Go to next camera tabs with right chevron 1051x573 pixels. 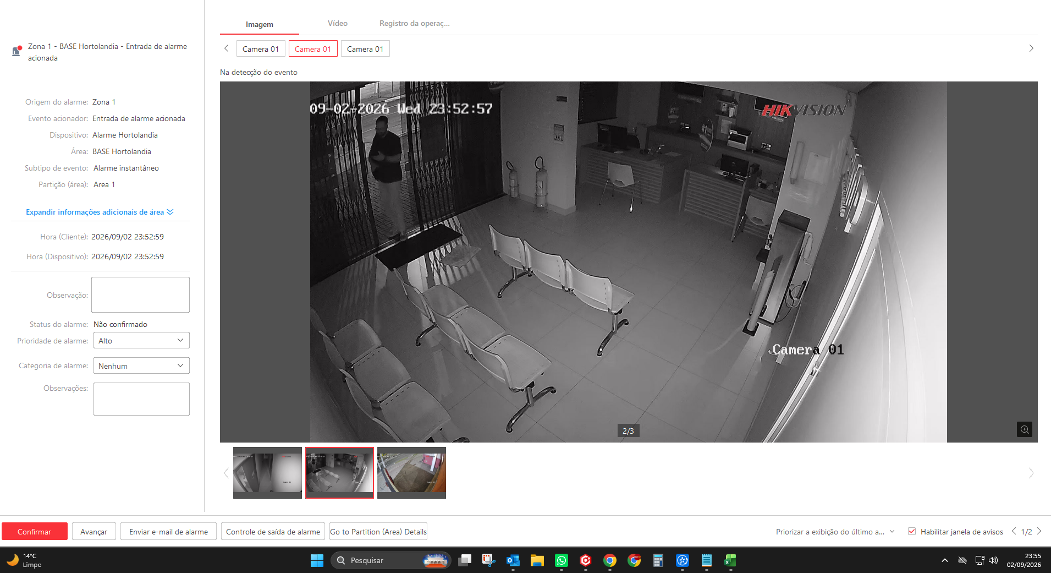[x=1031, y=48]
